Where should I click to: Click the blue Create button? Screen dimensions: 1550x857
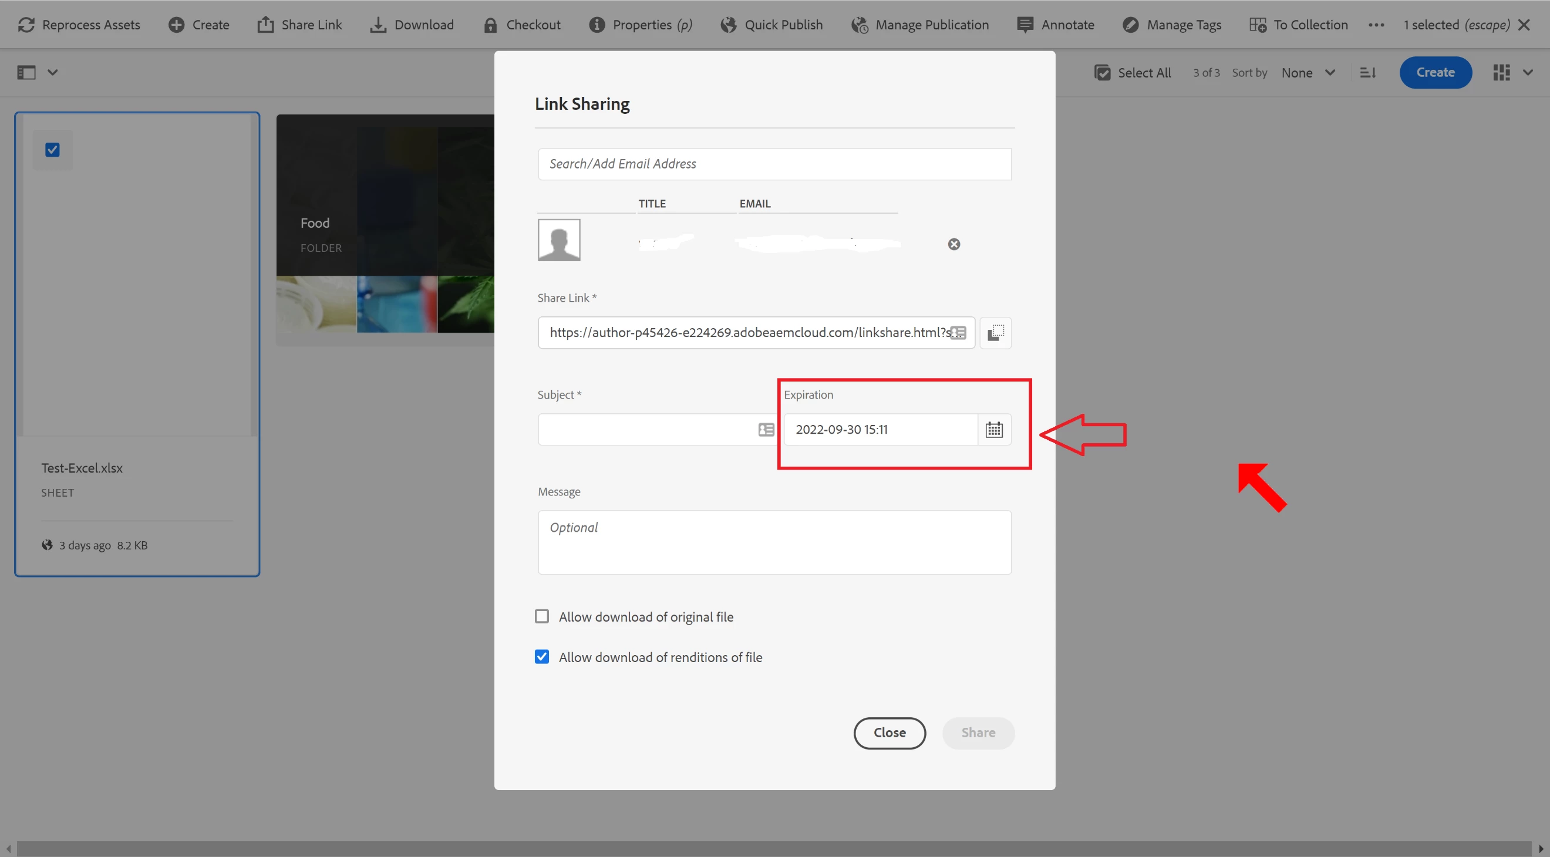coord(1435,73)
